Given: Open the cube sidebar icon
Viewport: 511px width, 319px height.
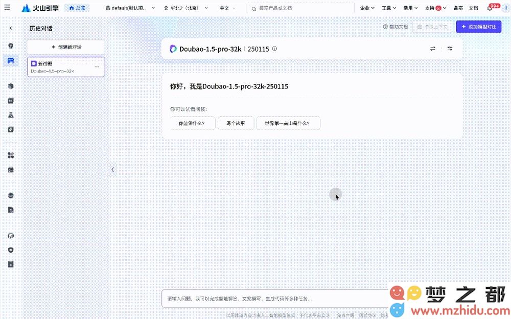Looking at the screenshot, I should 11,86.
